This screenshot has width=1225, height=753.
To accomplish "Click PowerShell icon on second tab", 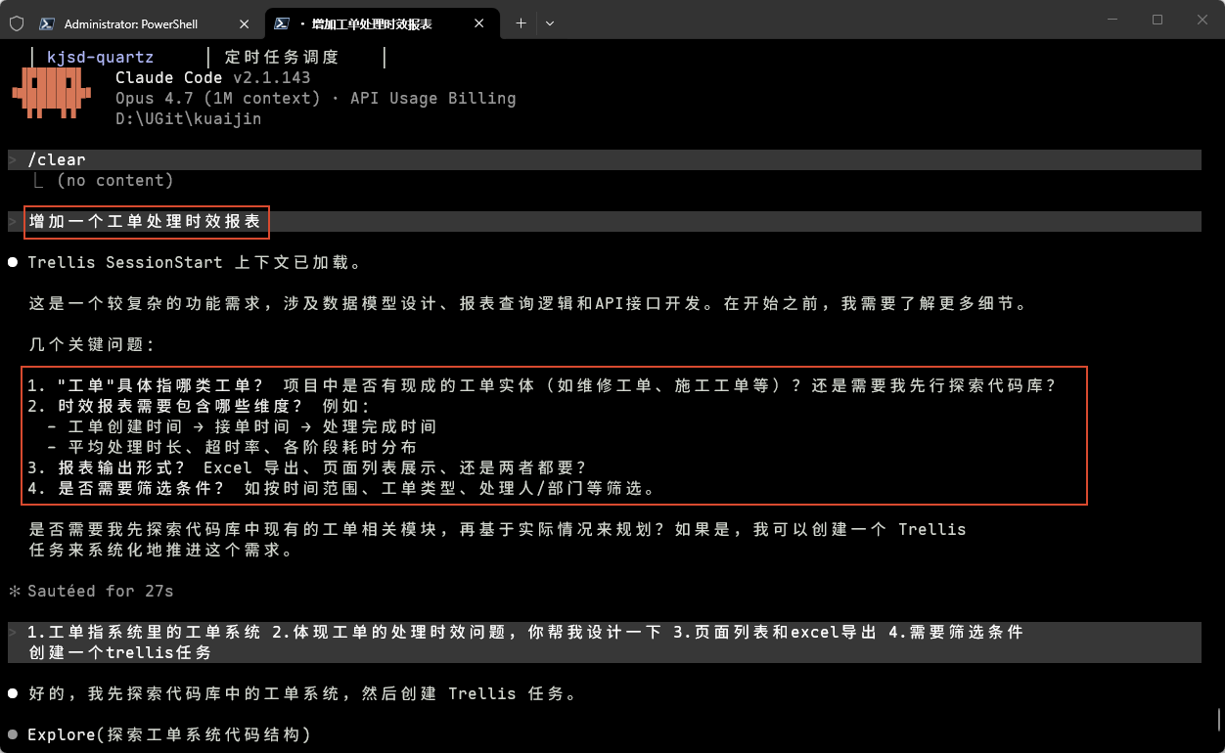I will click(x=282, y=23).
